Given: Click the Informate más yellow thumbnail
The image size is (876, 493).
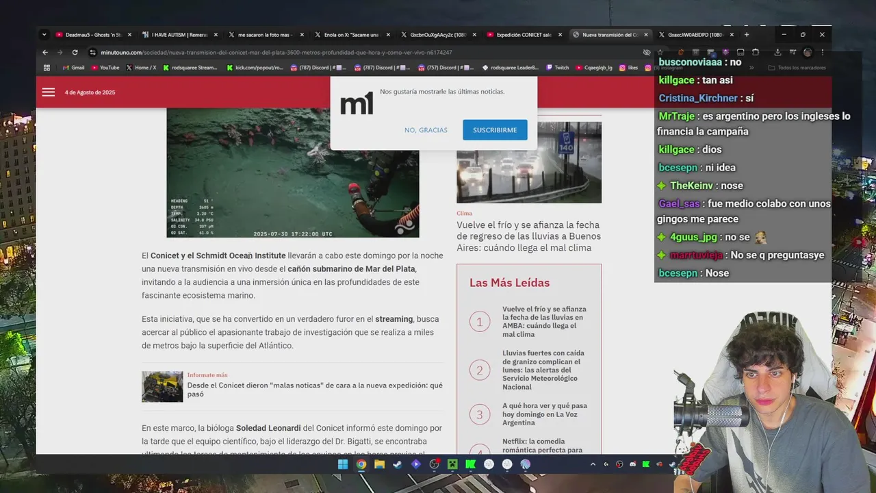Looking at the screenshot, I should click(x=162, y=387).
